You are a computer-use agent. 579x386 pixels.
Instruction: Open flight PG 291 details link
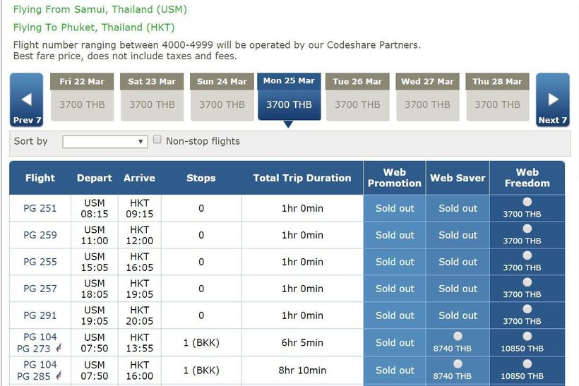click(40, 315)
